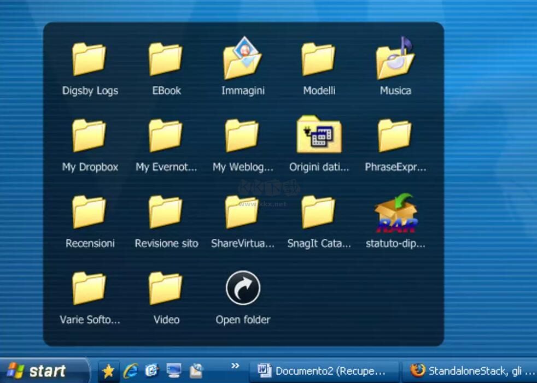Screen dimensions: 537x383
Task: Open the Digsby Logs folder
Action: pos(89,60)
